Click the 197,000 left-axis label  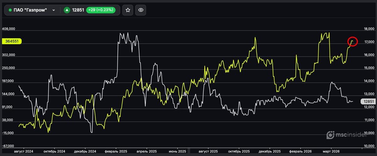coord(9,81)
